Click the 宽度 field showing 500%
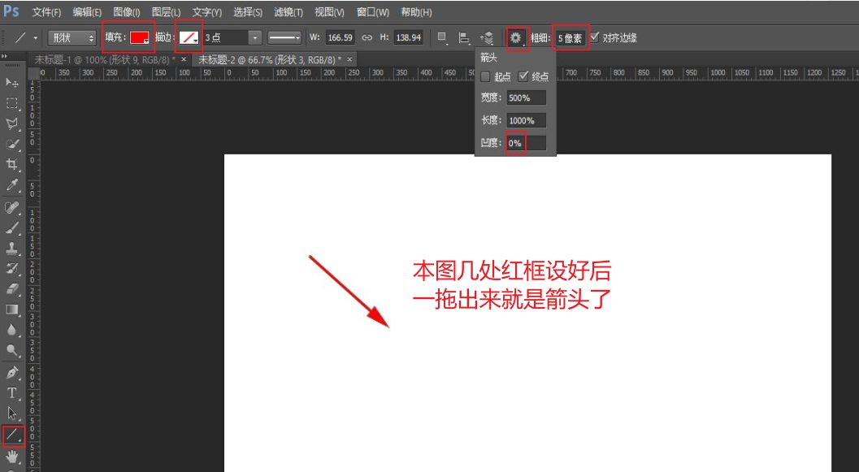The image size is (859, 472). coord(526,98)
